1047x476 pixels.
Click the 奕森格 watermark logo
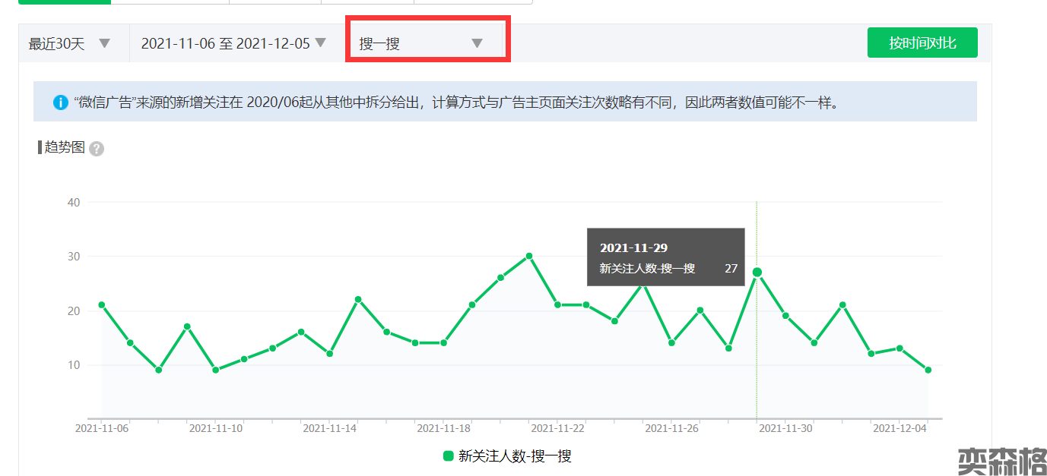click(x=1001, y=461)
